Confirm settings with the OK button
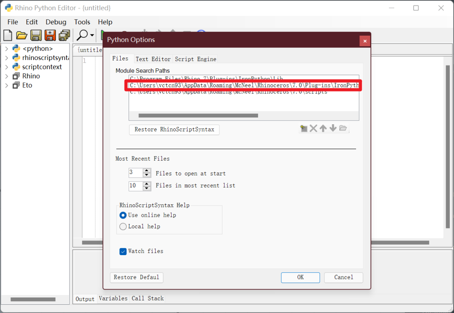The image size is (454, 313). point(300,277)
